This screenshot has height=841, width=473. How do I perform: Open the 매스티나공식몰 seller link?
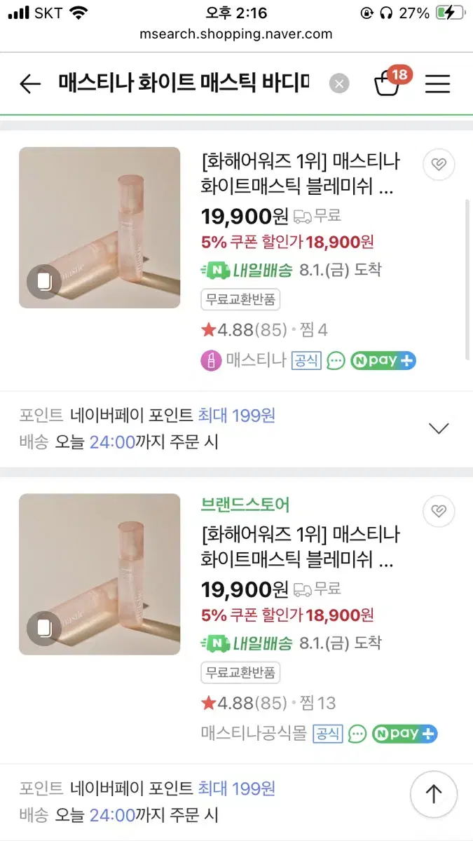254,734
